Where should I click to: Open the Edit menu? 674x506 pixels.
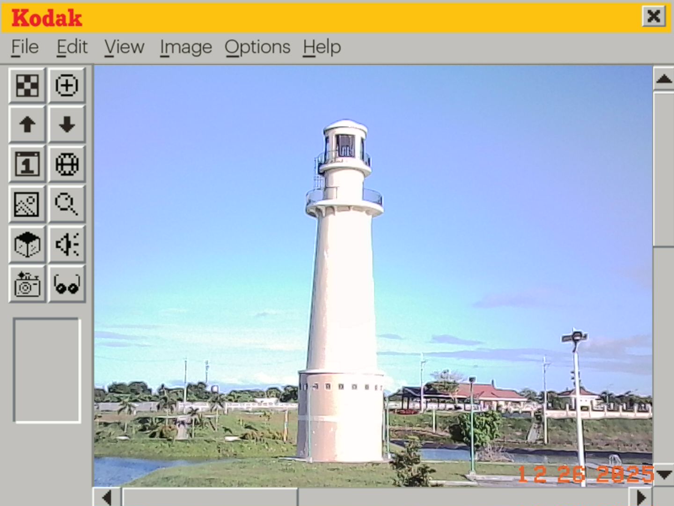pos(72,47)
